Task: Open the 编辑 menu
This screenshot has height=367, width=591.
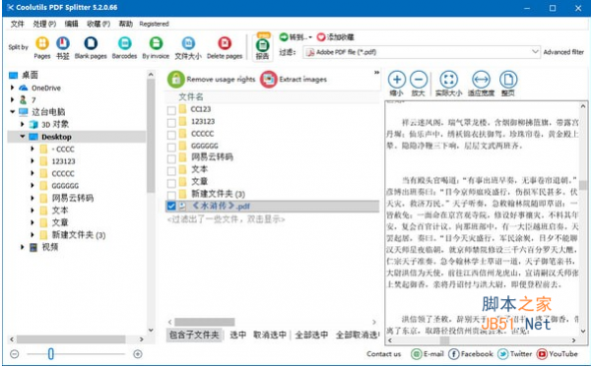Action: 71,24
